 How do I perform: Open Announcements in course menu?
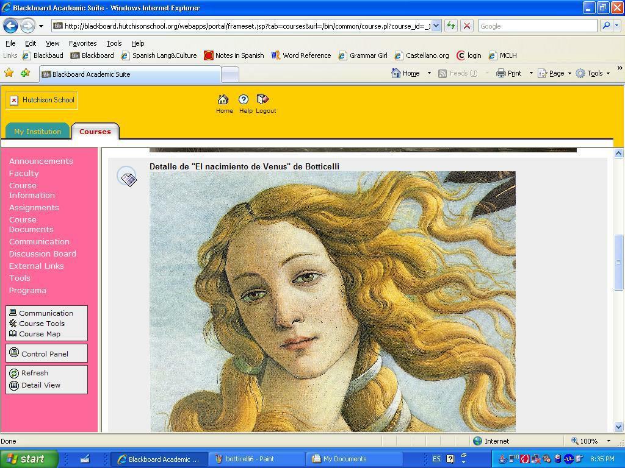pyautogui.click(x=41, y=161)
